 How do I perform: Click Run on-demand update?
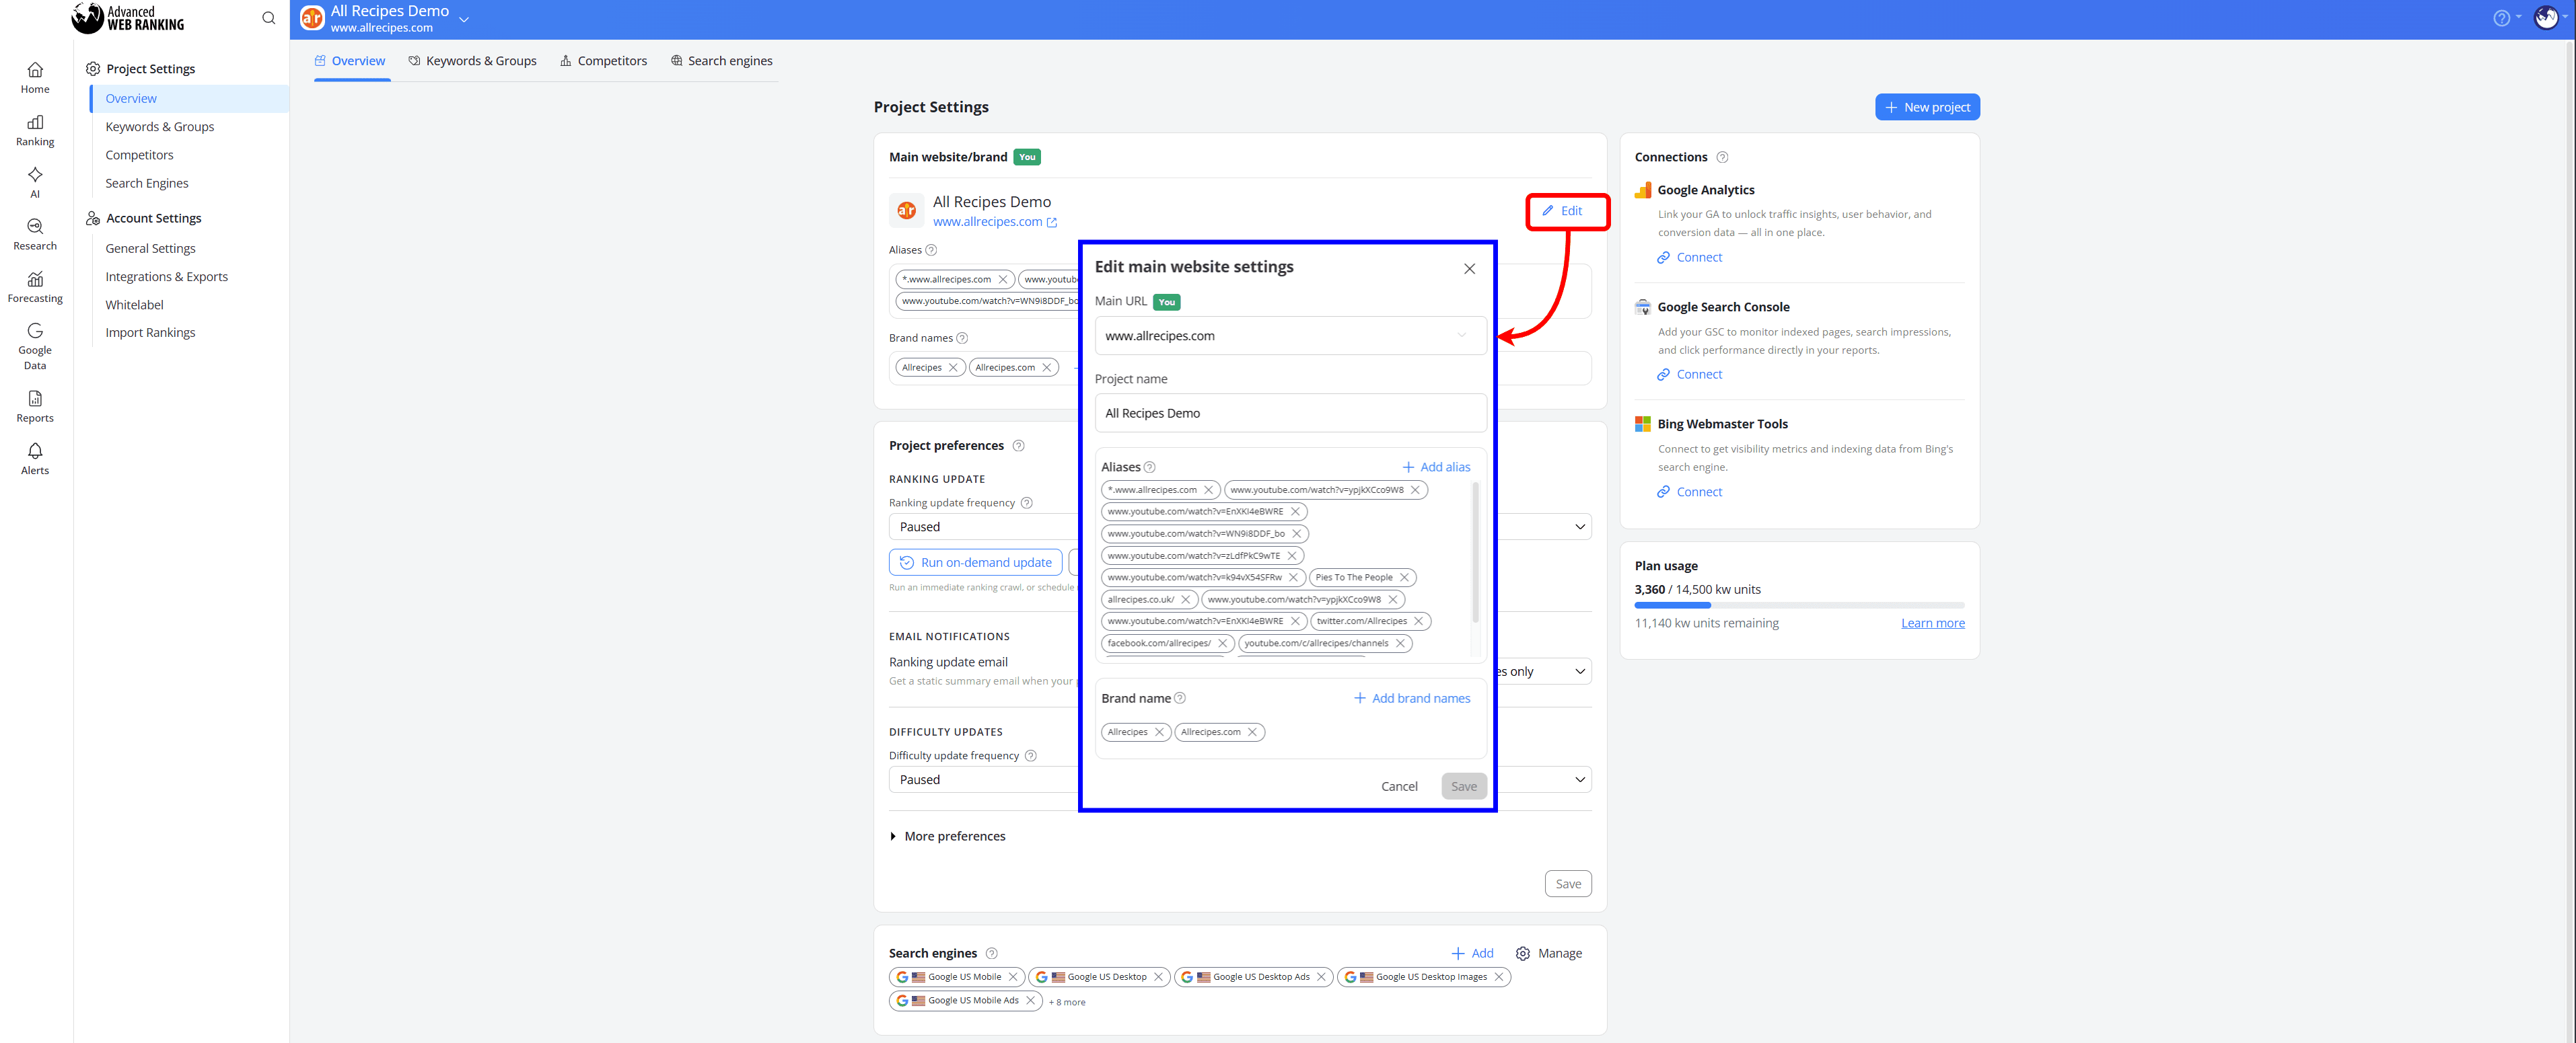975,562
